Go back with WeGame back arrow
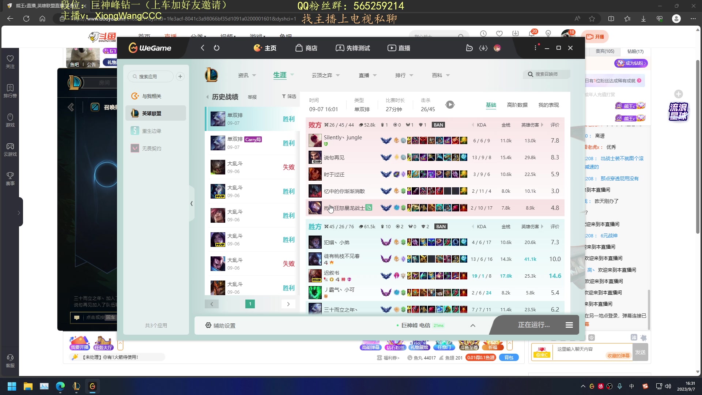The width and height of the screenshot is (702, 395). 203,48
